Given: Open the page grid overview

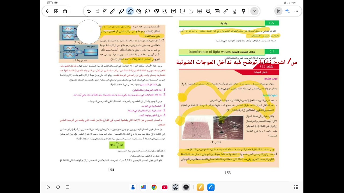Looking at the screenshot, I should [x=56, y=11].
